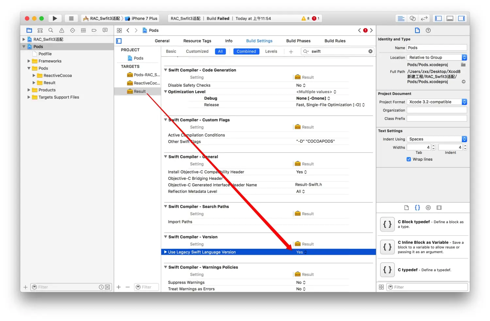Screen dimensions: 490x321
Task: Expand the RAC_Swift3 project in the navigator
Action: click(x=24, y=39)
